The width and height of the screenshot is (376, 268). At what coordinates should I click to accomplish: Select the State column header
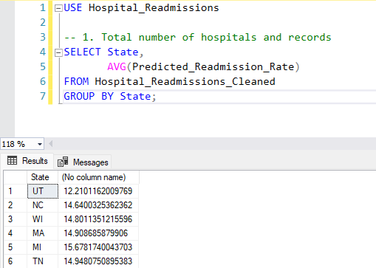pyautogui.click(x=42, y=177)
